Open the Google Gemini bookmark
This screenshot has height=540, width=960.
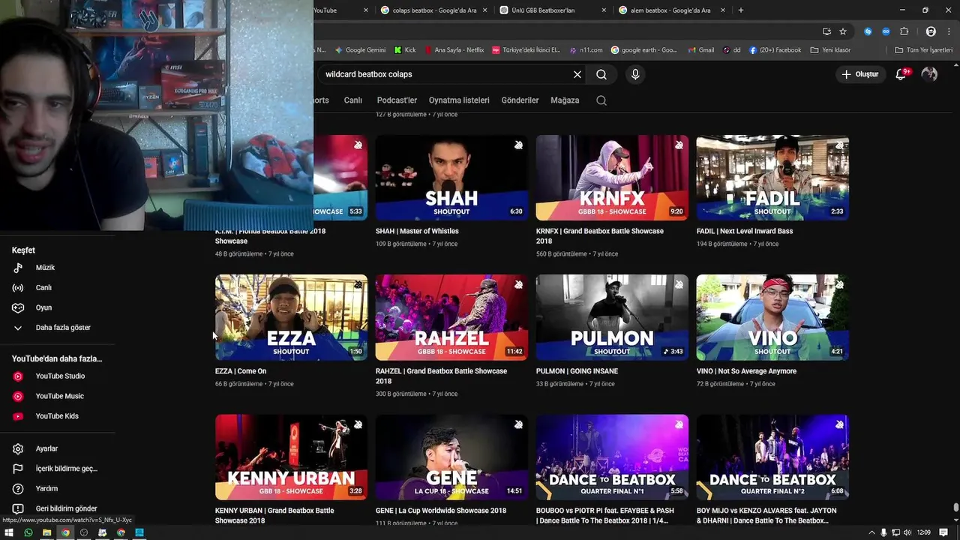click(360, 50)
